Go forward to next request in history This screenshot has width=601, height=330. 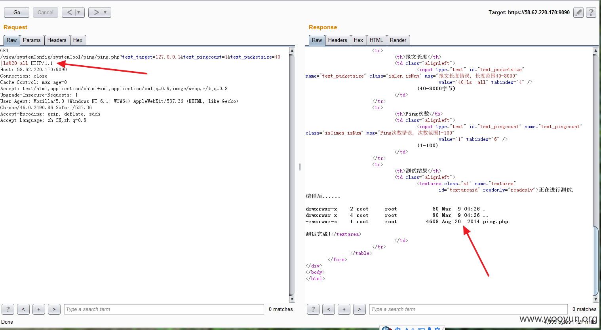click(96, 12)
